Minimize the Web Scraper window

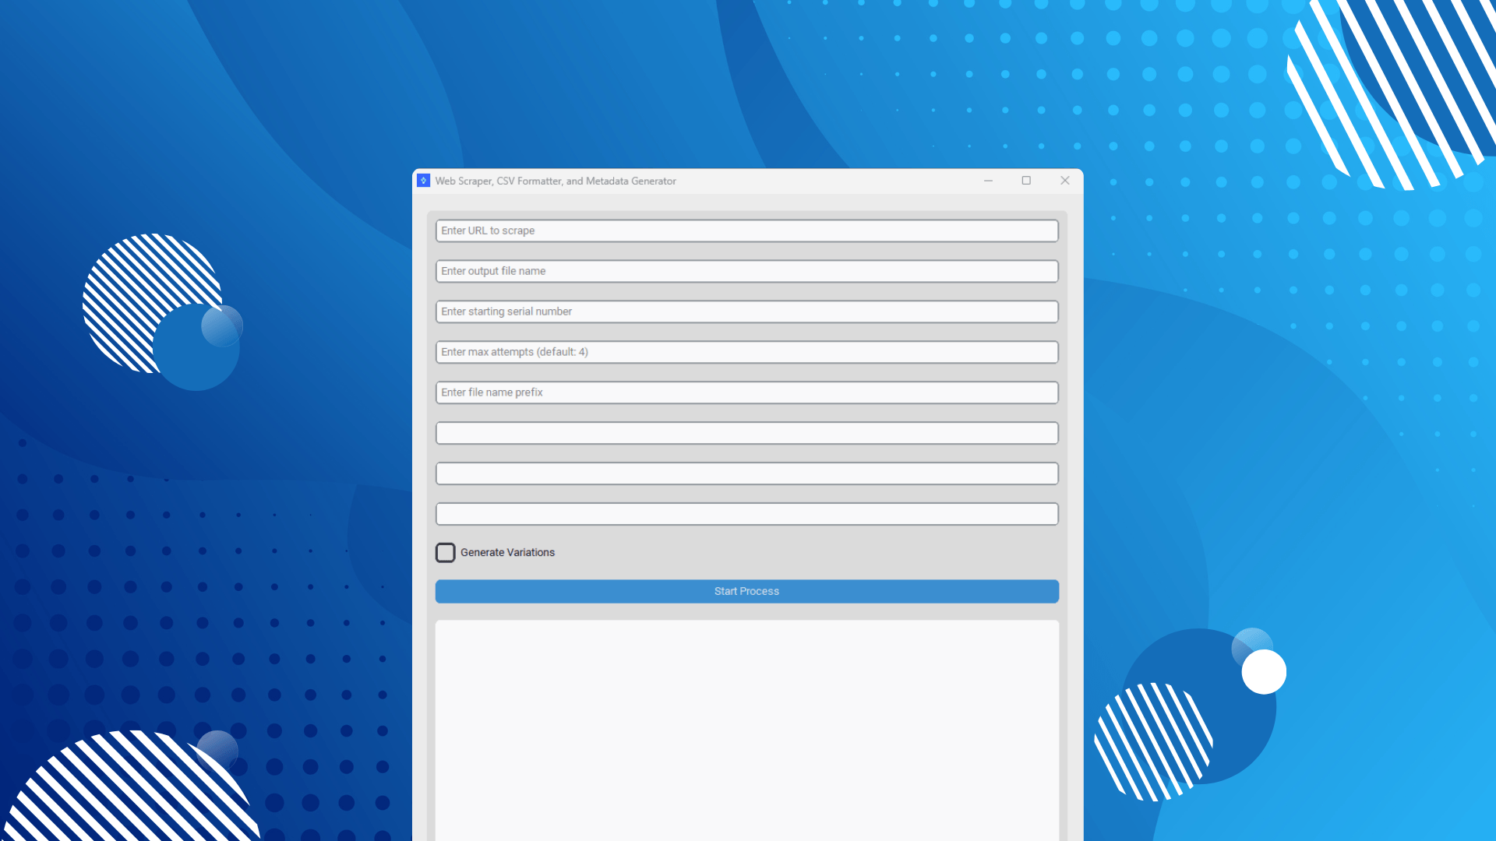point(988,181)
